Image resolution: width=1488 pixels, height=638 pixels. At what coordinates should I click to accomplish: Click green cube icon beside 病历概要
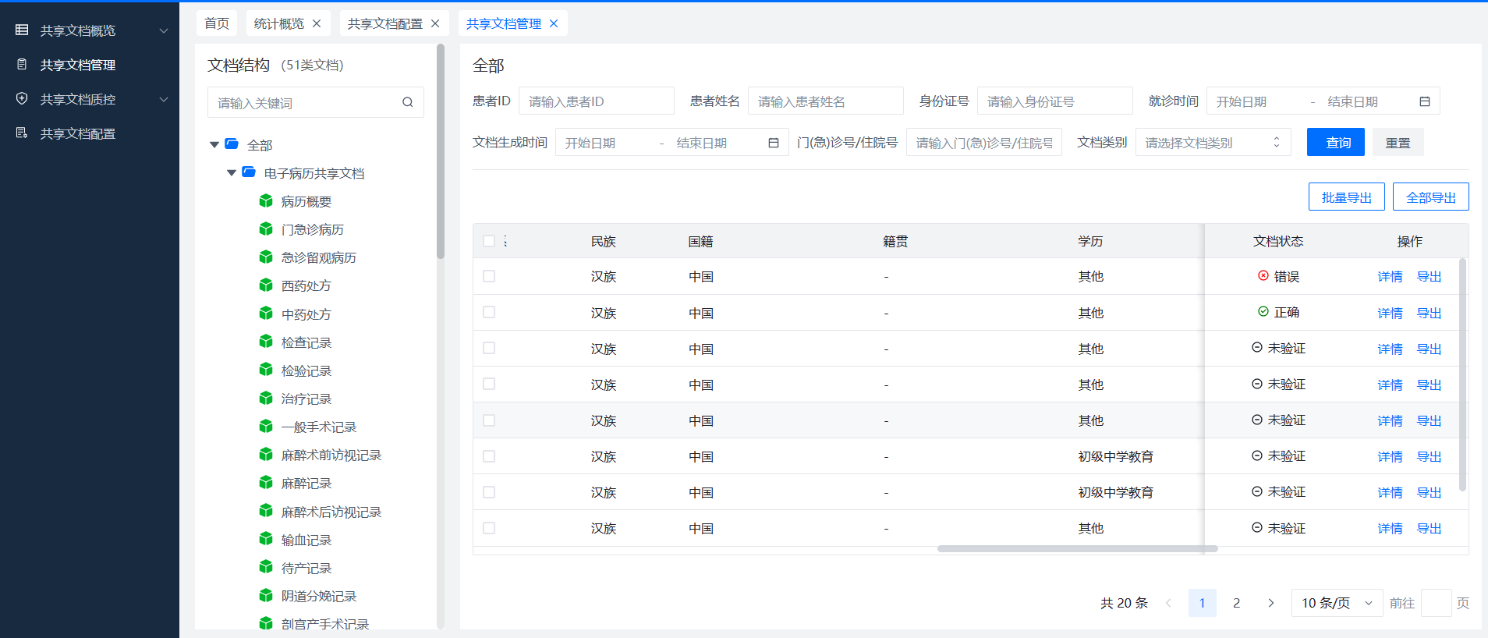tap(266, 201)
